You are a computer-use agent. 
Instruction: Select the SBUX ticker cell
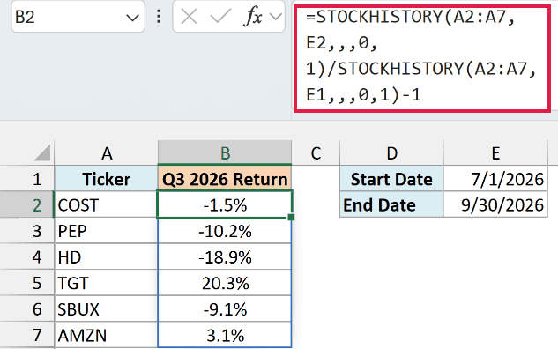pos(106,308)
